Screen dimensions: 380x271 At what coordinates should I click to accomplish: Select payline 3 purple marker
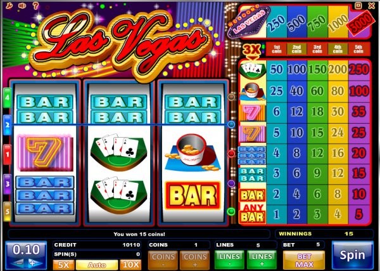7,184
